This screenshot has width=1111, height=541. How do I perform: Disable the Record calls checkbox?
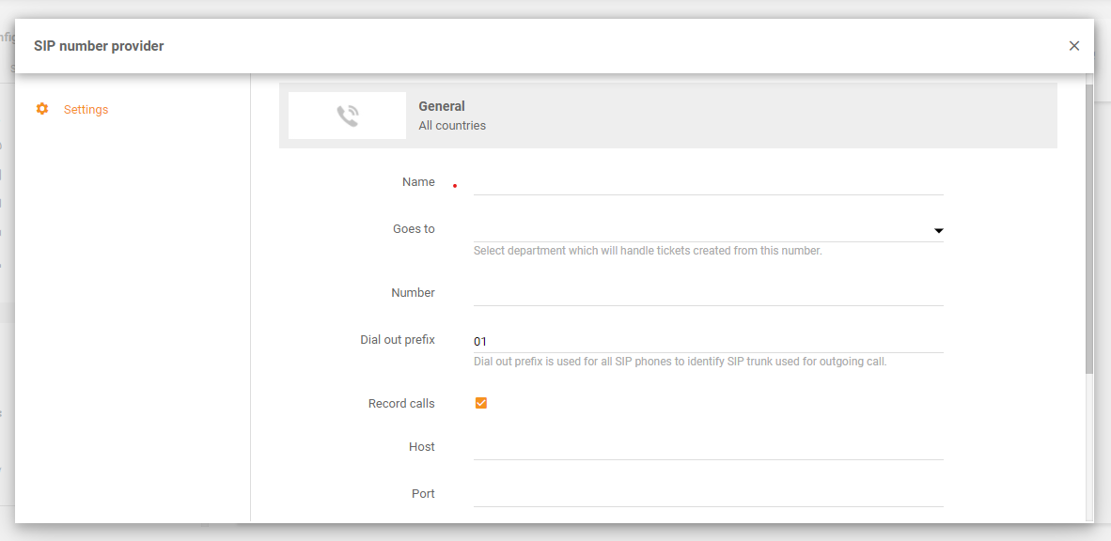480,403
